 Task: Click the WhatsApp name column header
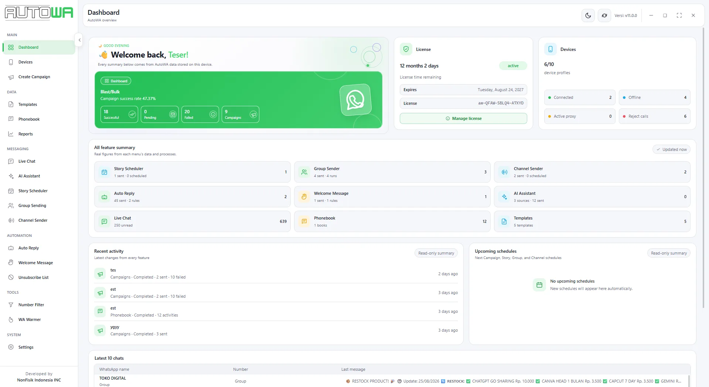click(114, 369)
